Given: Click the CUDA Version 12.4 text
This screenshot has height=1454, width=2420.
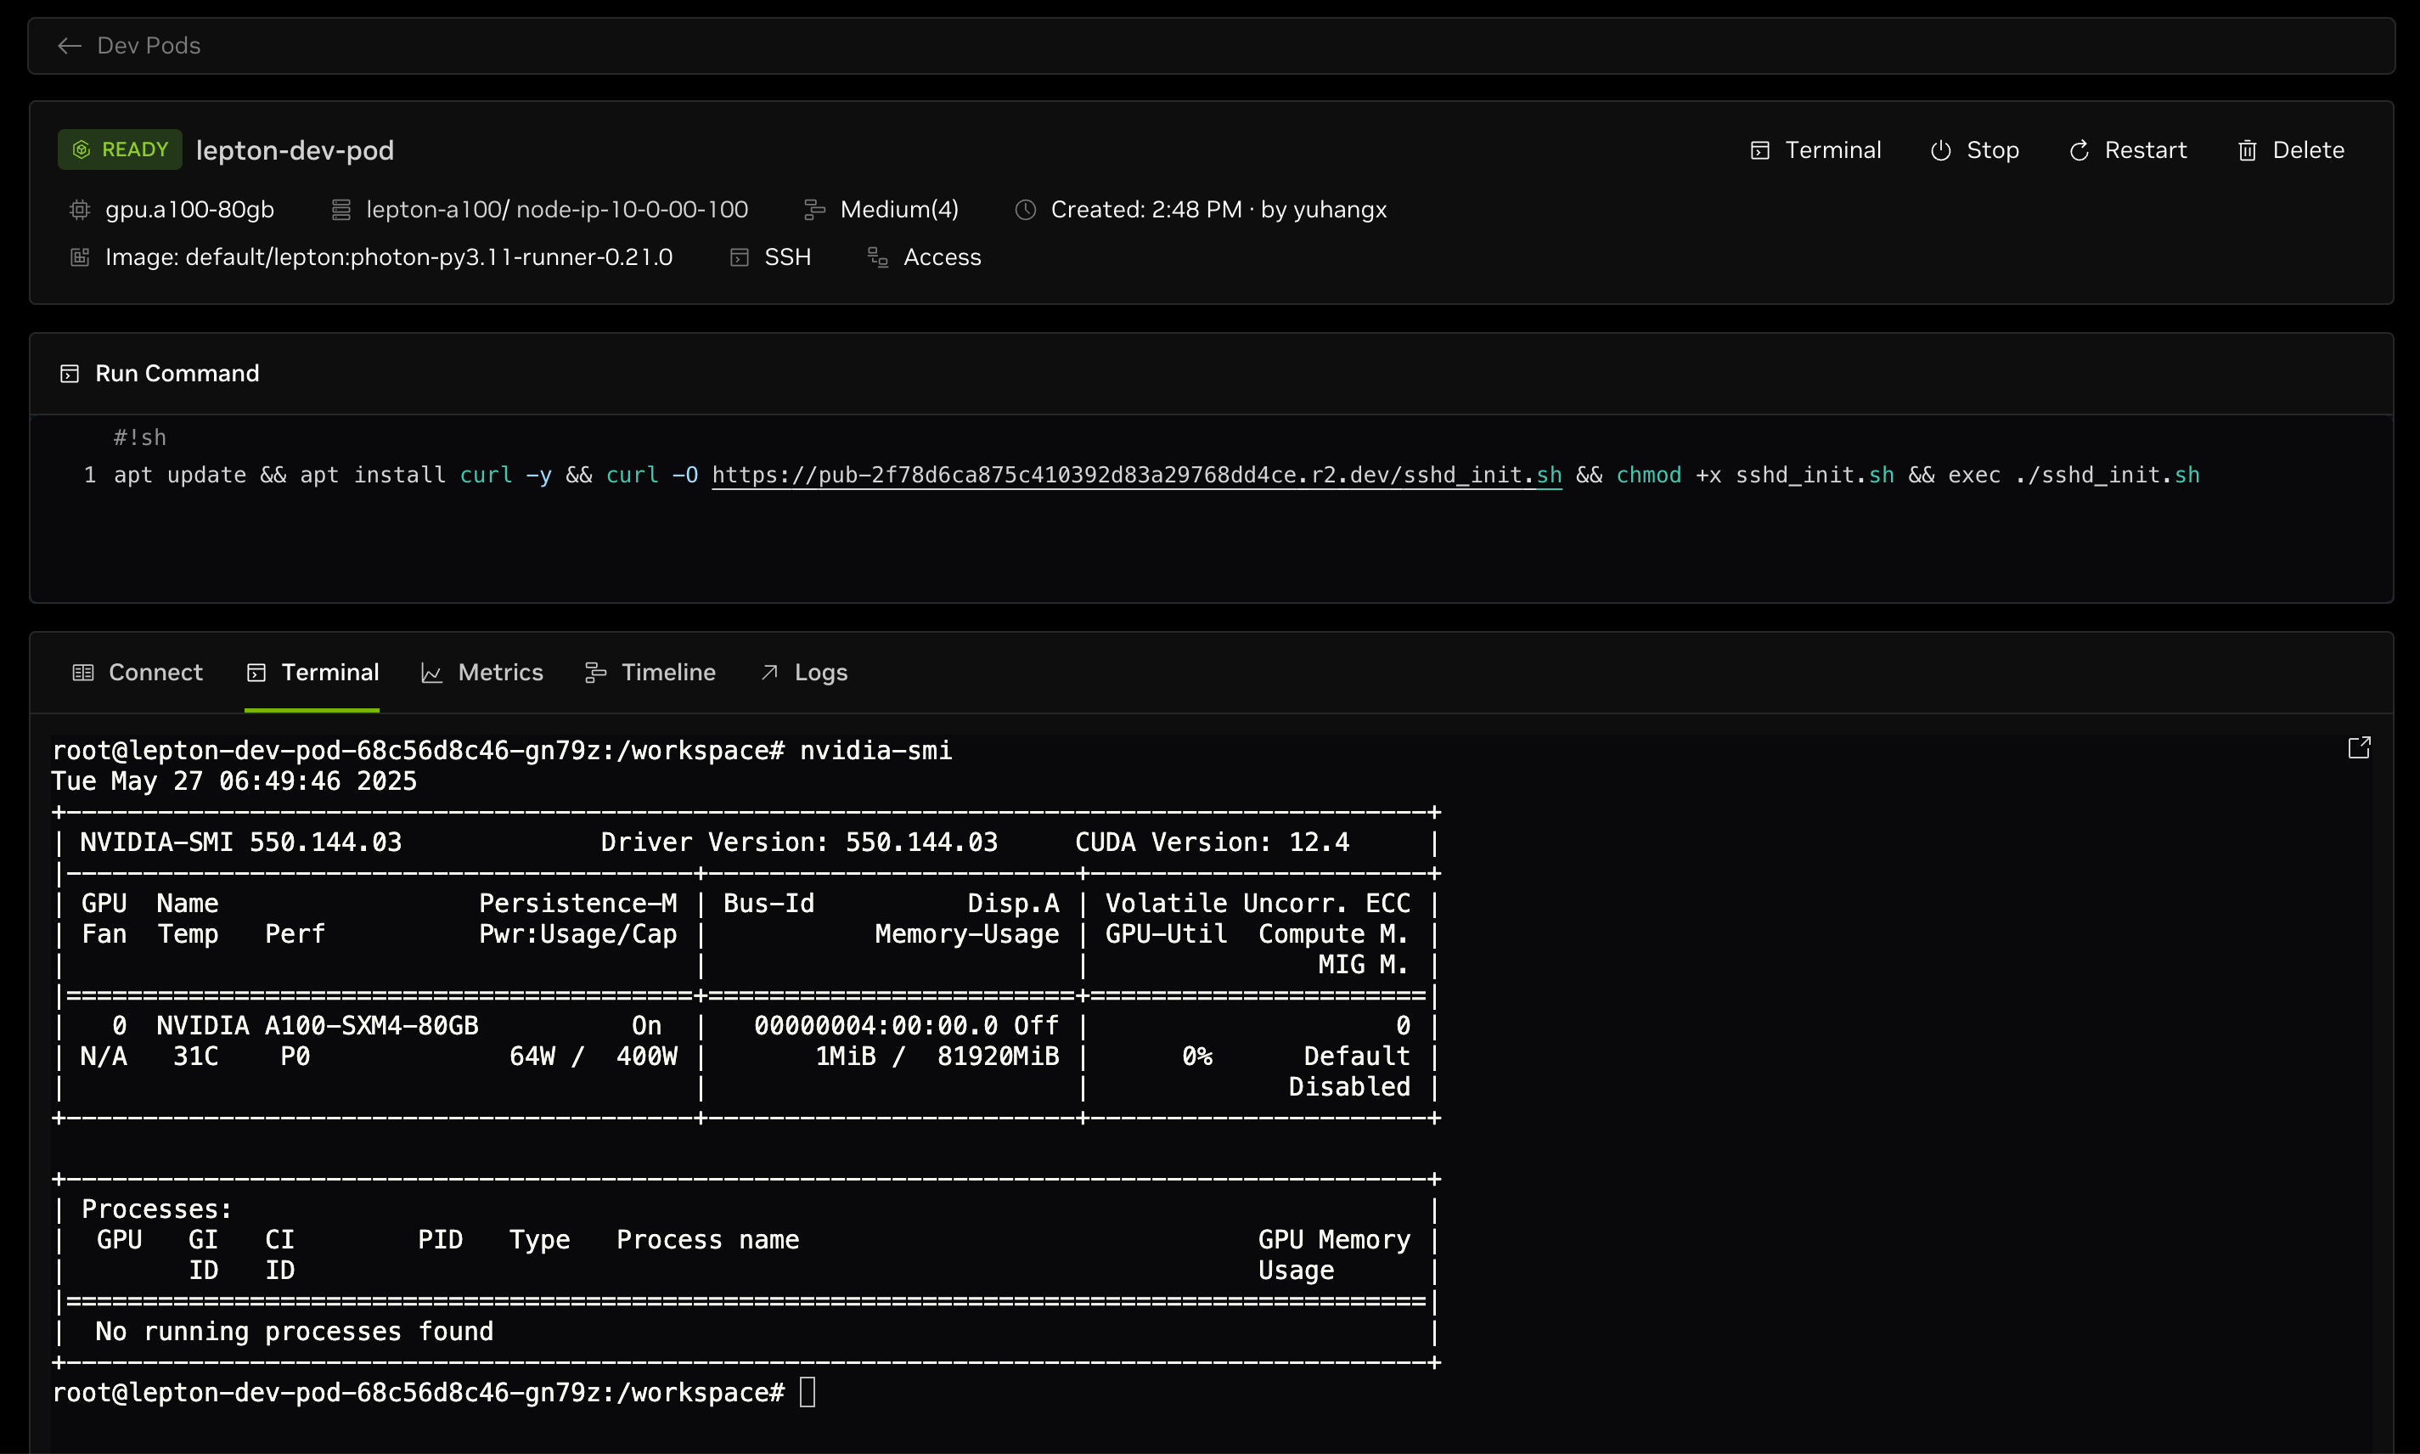Looking at the screenshot, I should click(x=1212, y=843).
